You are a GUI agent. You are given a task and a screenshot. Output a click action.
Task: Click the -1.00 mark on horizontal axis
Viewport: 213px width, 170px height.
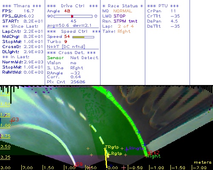pyautogui.click(x=157, y=168)
